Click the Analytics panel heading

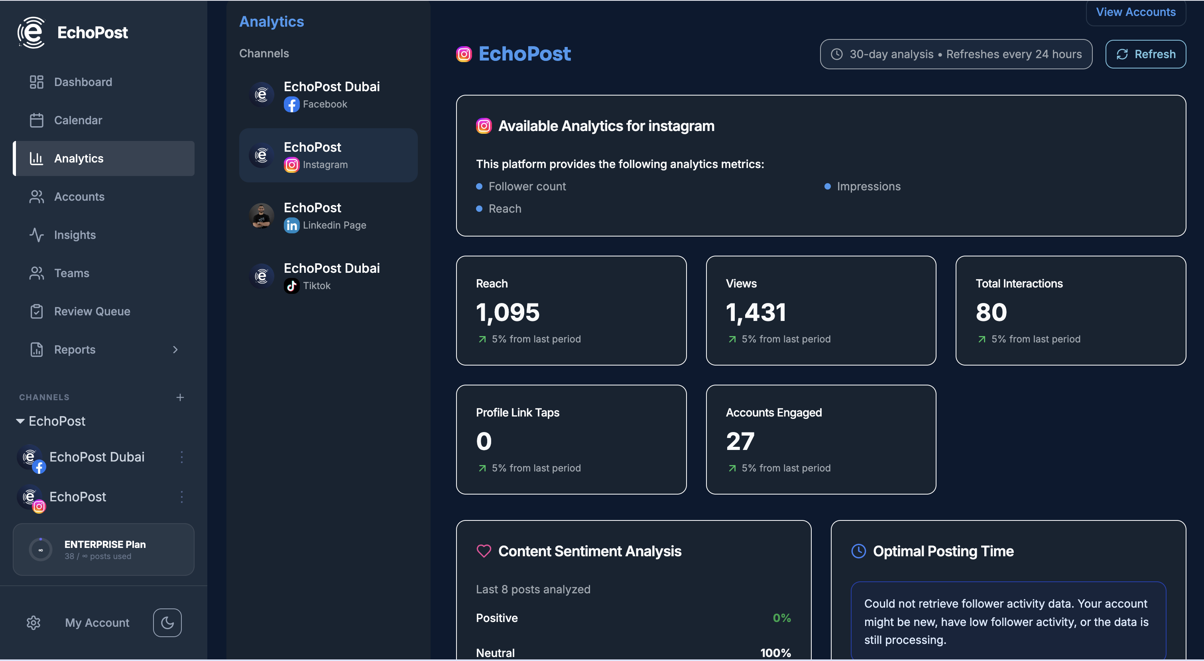pyautogui.click(x=271, y=22)
